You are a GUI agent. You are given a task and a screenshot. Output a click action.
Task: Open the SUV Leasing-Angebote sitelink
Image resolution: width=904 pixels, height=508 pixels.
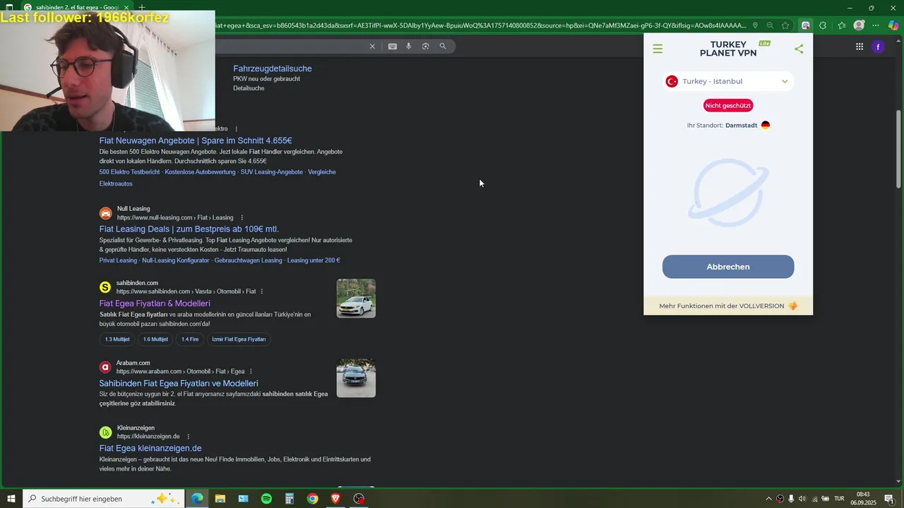(271, 172)
